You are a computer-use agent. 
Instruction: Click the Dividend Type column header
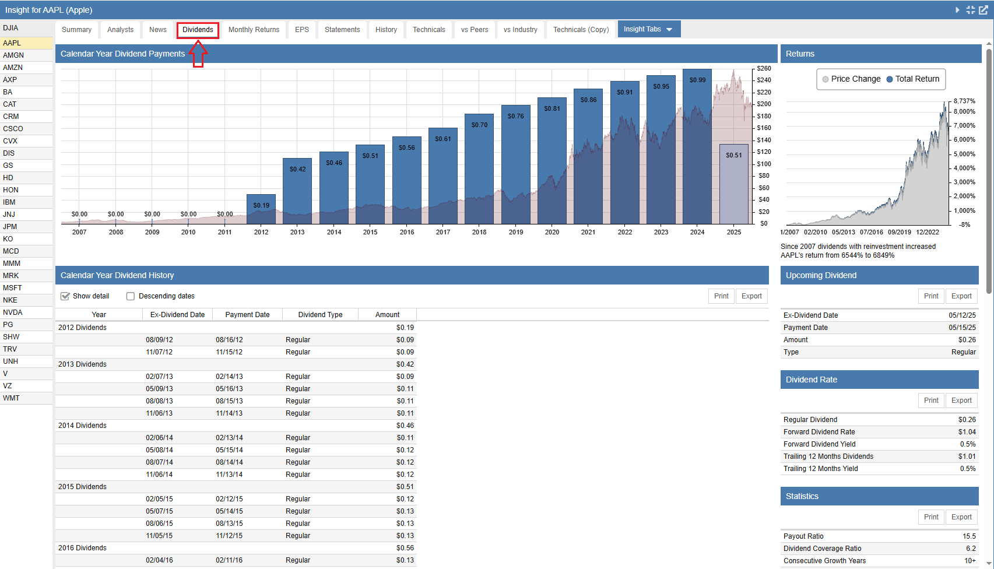tap(321, 315)
